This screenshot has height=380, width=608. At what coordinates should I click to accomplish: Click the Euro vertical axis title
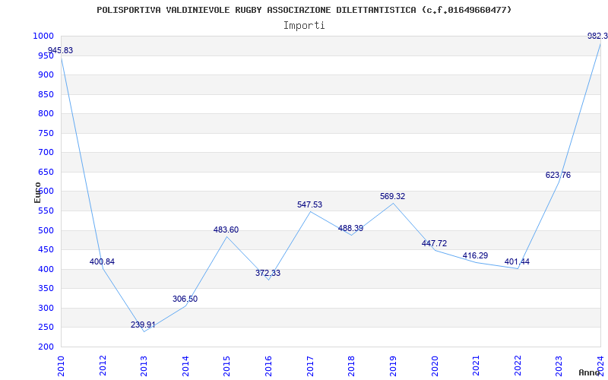tap(37, 192)
